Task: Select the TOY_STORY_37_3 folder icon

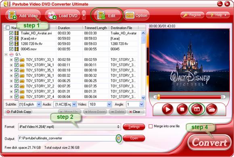Action: pyautogui.click(x=22, y=92)
